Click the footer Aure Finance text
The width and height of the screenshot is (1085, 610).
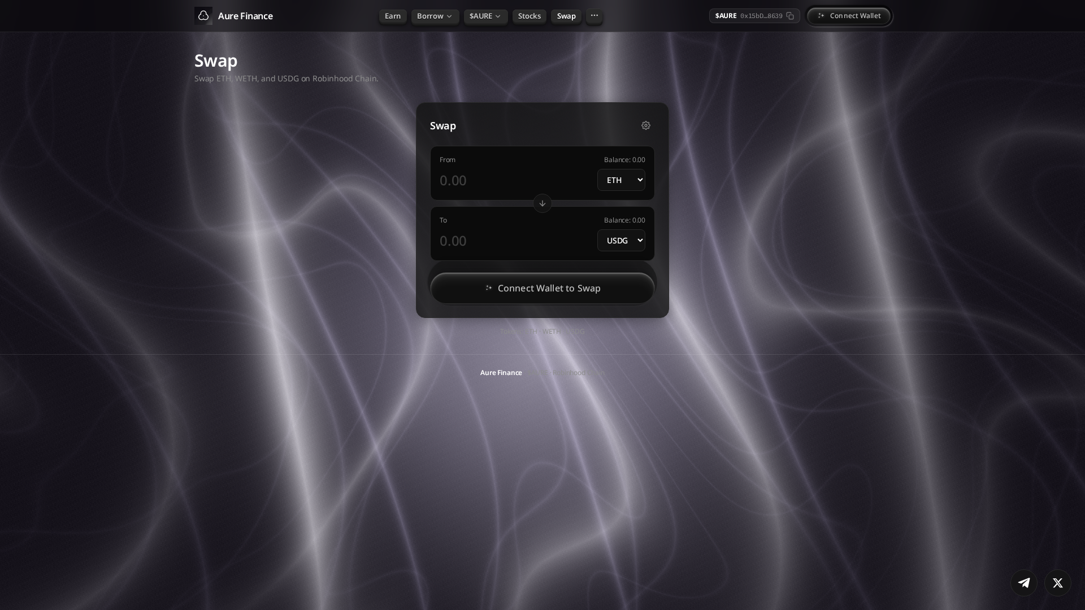tap(501, 373)
